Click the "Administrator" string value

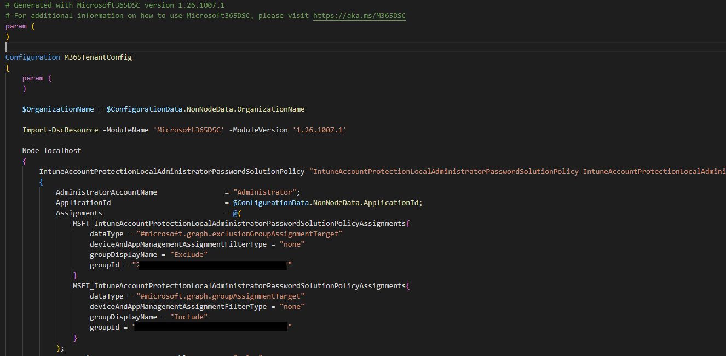[264, 192]
